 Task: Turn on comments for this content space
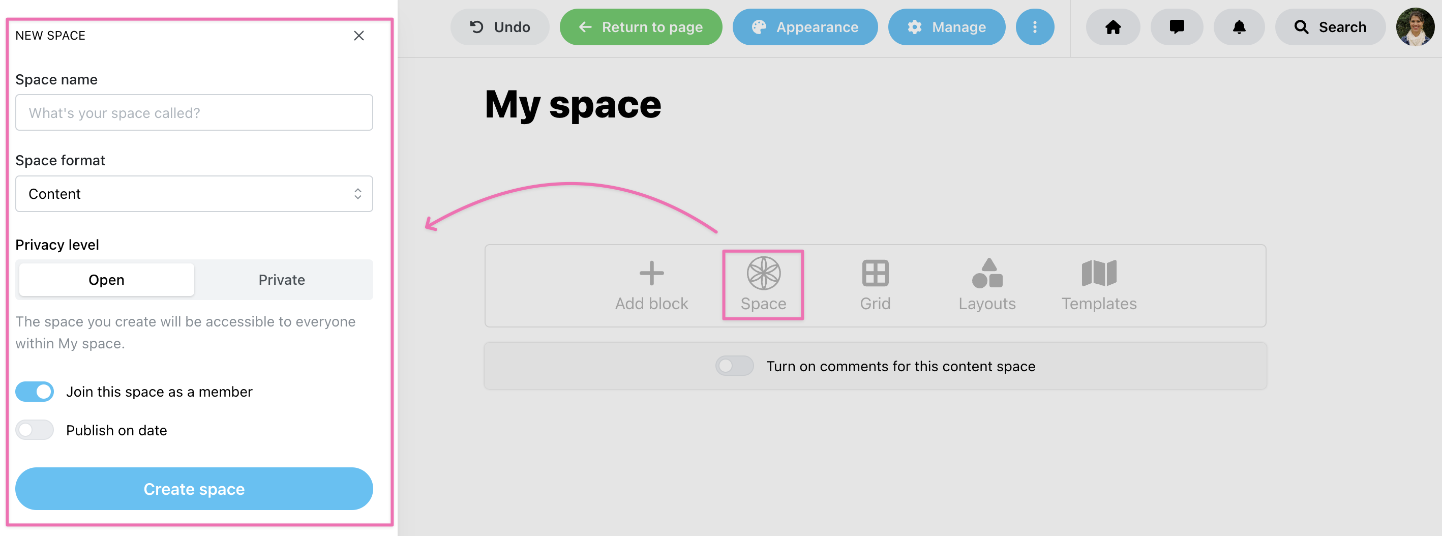(x=734, y=366)
